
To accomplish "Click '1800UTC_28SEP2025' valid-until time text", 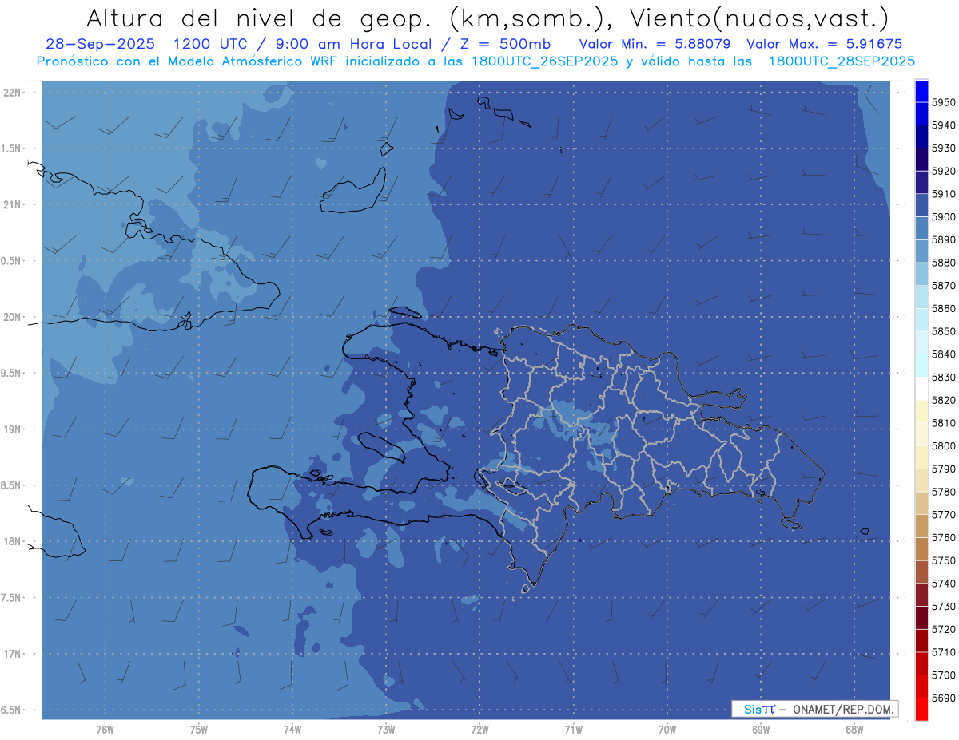I will [842, 61].
